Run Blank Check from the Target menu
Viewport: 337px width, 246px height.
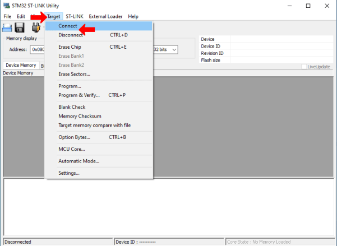[72, 107]
